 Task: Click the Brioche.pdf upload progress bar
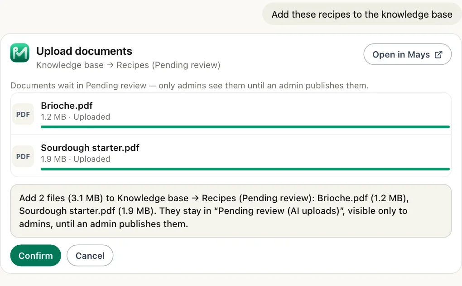point(245,127)
